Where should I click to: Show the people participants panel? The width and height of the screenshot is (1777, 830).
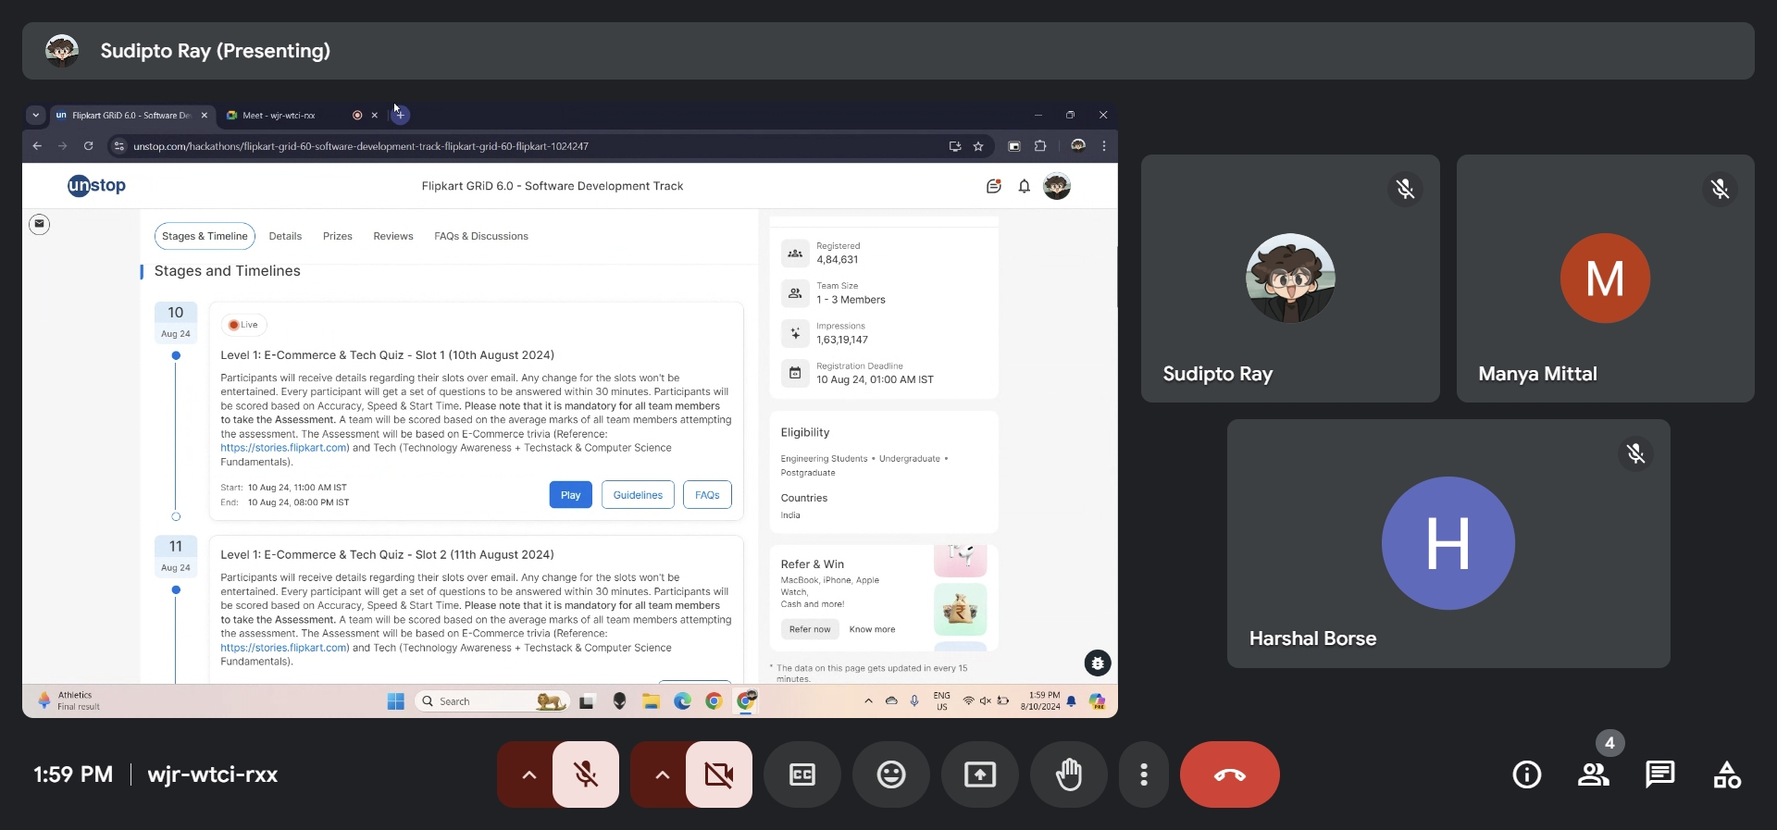[x=1594, y=774]
